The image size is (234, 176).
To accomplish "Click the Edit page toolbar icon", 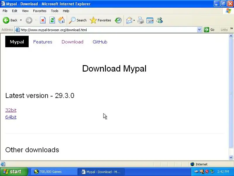I will click(x=150, y=20).
